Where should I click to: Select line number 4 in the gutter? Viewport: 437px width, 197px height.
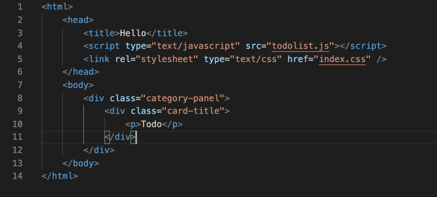[x=19, y=46]
